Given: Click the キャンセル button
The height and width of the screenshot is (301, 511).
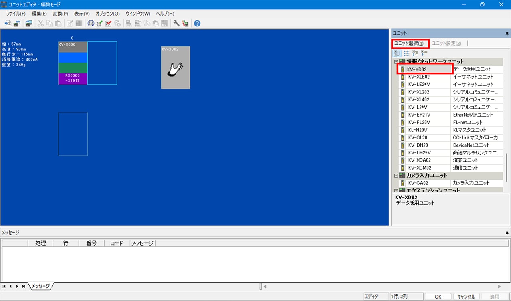Looking at the screenshot, I should pyautogui.click(x=466, y=297).
